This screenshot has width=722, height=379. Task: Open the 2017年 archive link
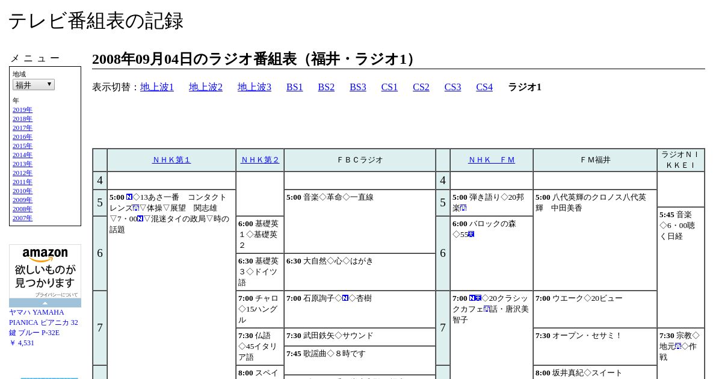click(x=22, y=128)
